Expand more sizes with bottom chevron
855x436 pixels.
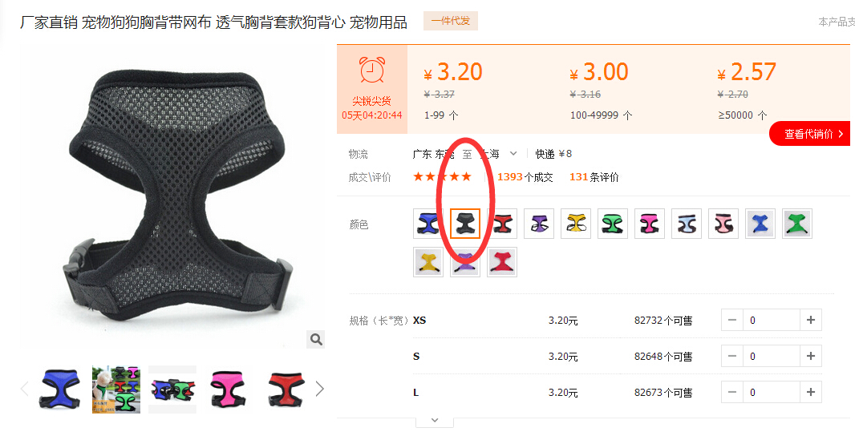(x=435, y=420)
